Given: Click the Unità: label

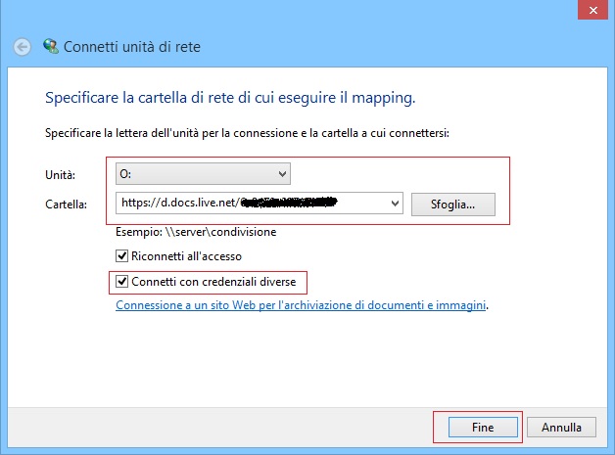Looking at the screenshot, I should pos(60,175).
